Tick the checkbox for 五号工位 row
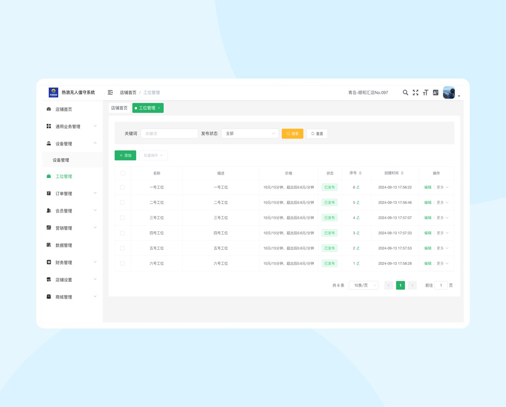This screenshot has width=506, height=407. click(x=122, y=248)
